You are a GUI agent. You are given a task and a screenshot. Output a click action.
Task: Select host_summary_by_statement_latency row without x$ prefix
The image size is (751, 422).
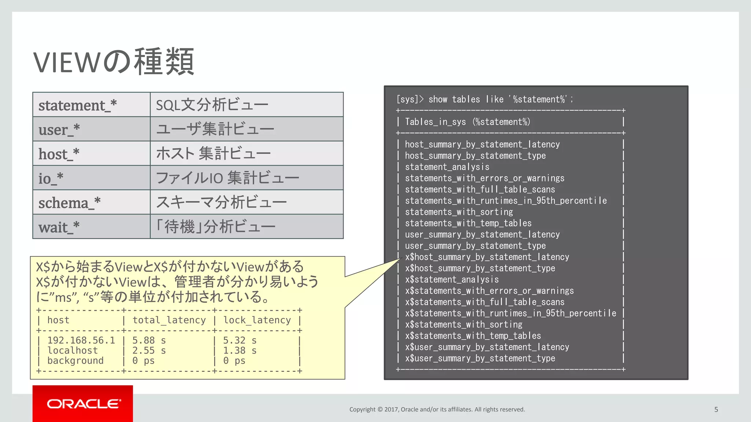tap(482, 144)
